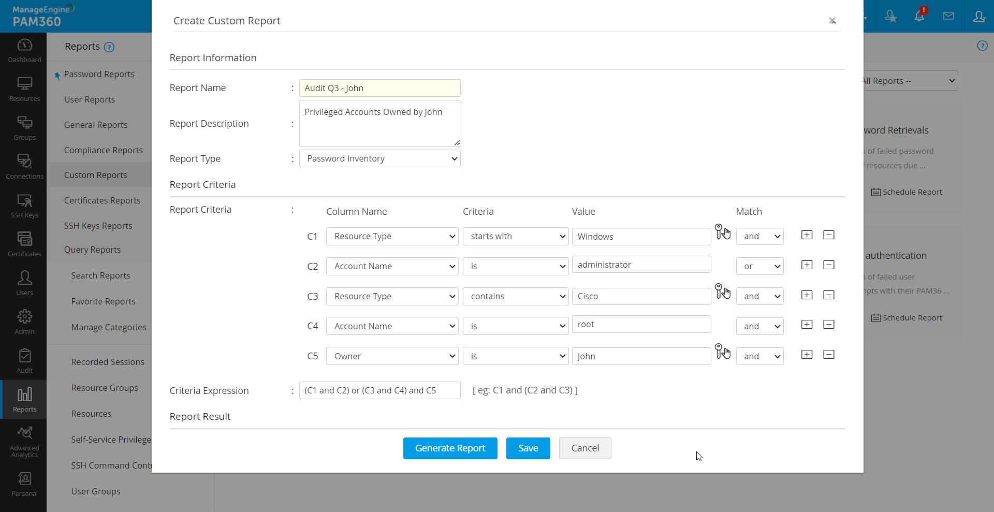Screen dimensions: 994x512
Task: Select Compliance Reports in menu
Action: [103, 150]
